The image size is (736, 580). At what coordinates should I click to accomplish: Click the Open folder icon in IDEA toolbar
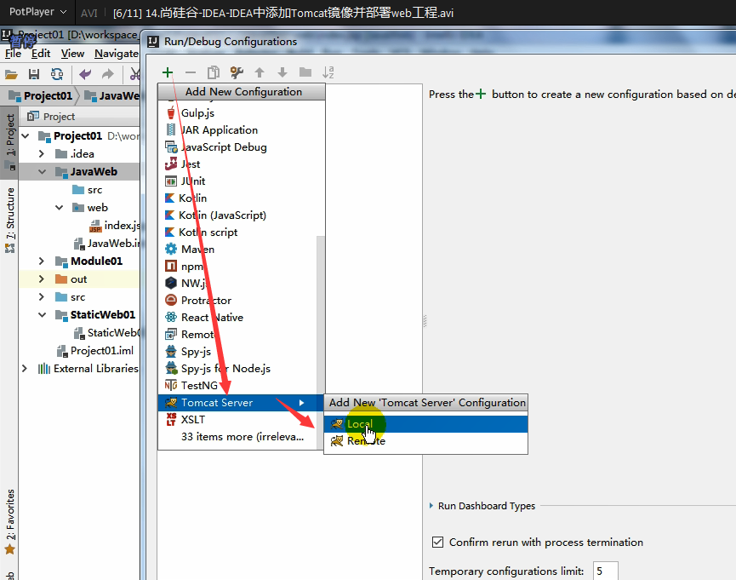coord(11,74)
